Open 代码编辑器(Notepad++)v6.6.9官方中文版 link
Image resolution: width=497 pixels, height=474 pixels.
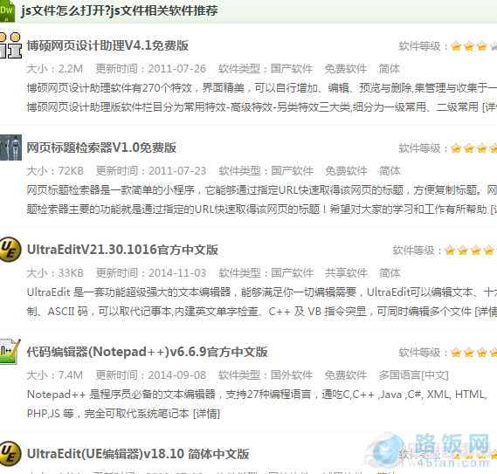pos(147,352)
